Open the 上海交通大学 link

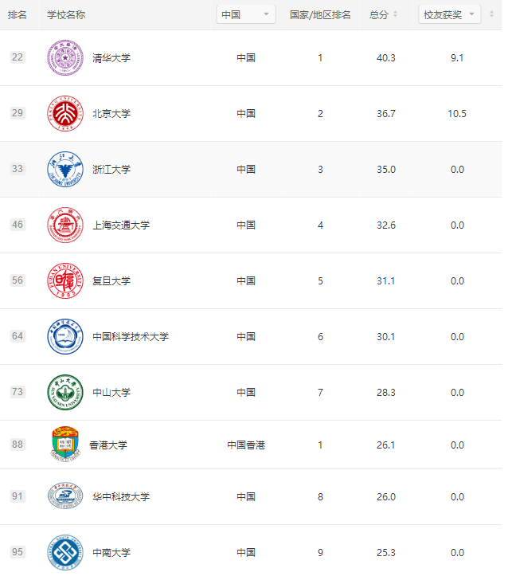click(x=121, y=225)
